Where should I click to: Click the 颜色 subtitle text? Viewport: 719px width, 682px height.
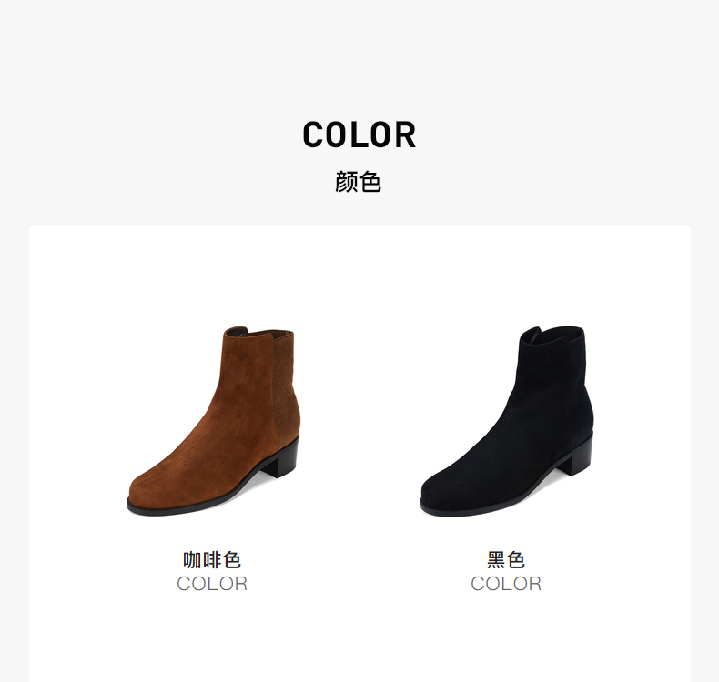(358, 182)
